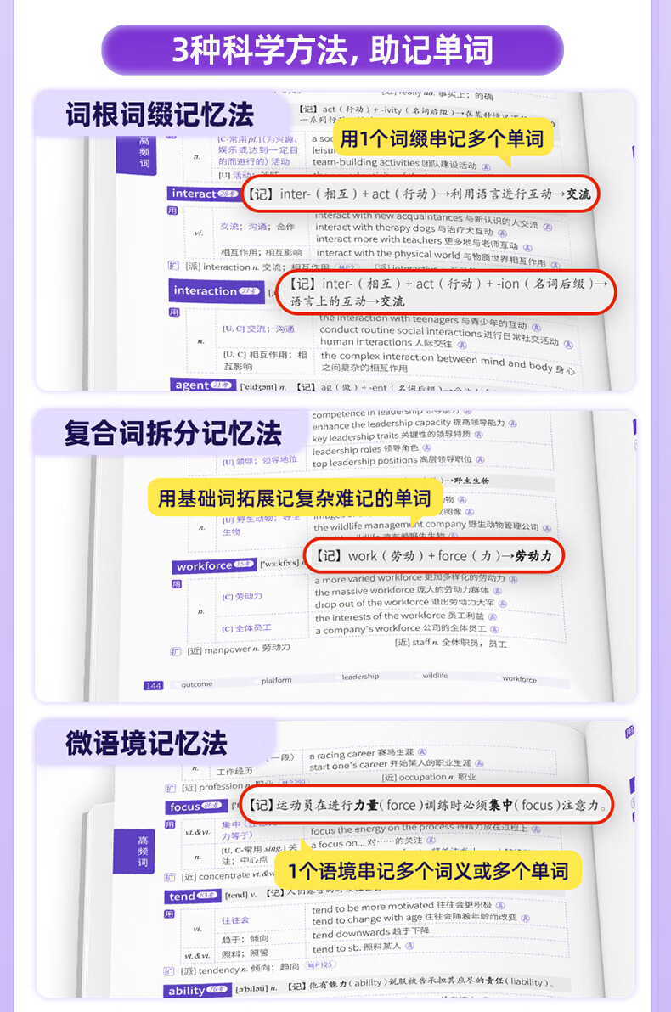
Task: Click "the massive workforce" example
Action: (x=408, y=591)
